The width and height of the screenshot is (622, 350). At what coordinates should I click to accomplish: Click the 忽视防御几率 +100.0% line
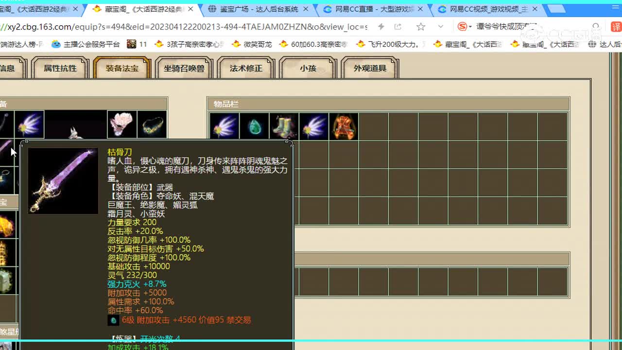[149, 240]
